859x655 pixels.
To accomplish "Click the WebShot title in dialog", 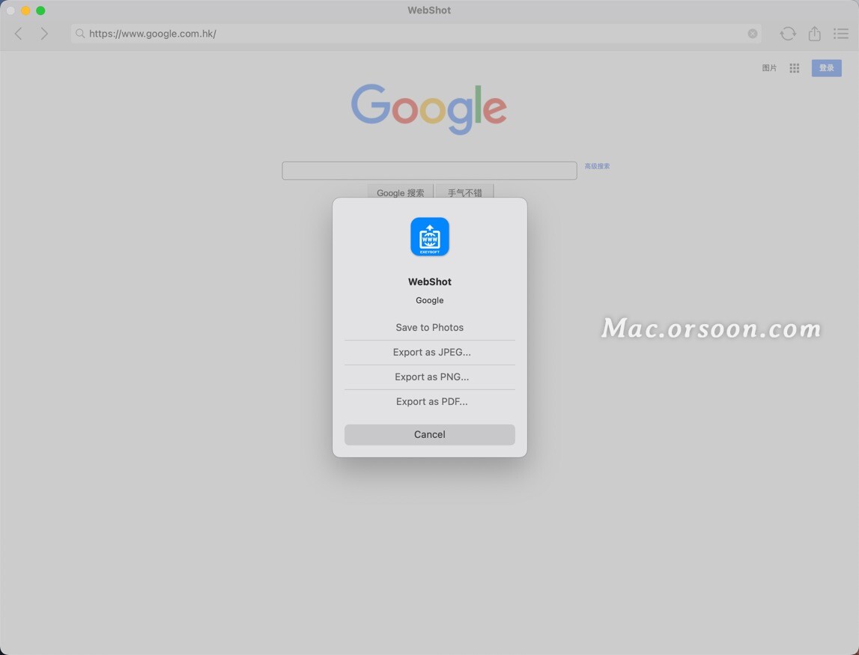I will point(430,281).
